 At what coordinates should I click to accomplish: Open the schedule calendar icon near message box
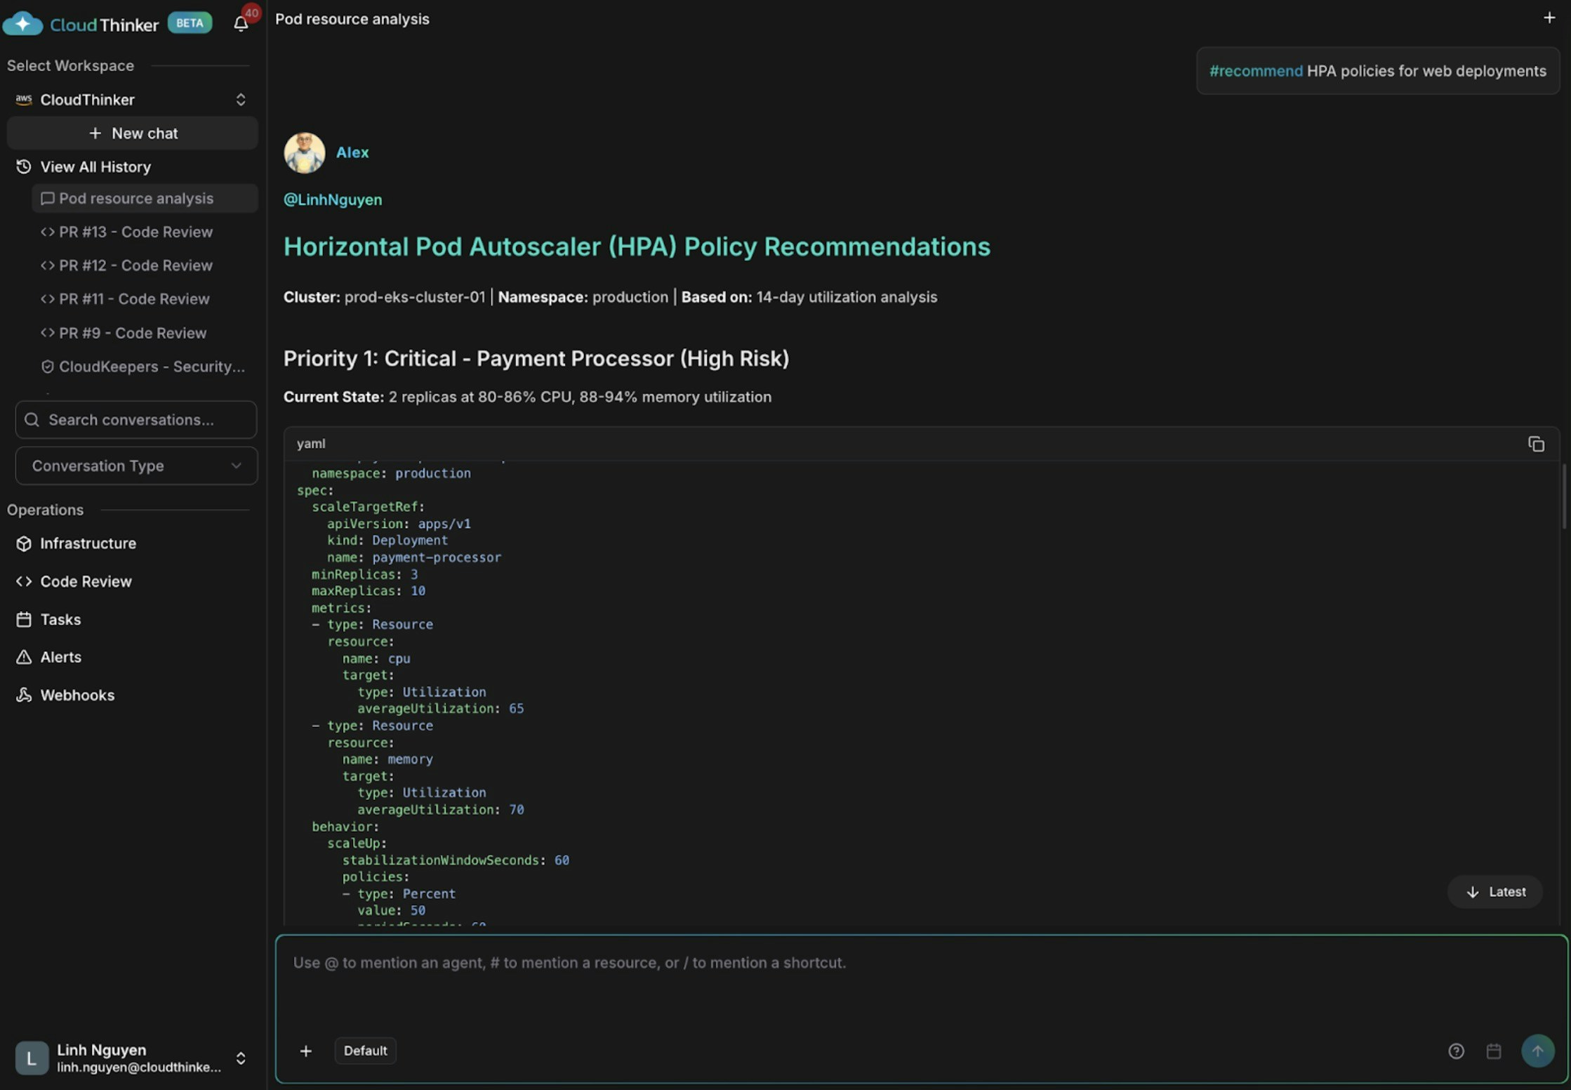(1494, 1051)
